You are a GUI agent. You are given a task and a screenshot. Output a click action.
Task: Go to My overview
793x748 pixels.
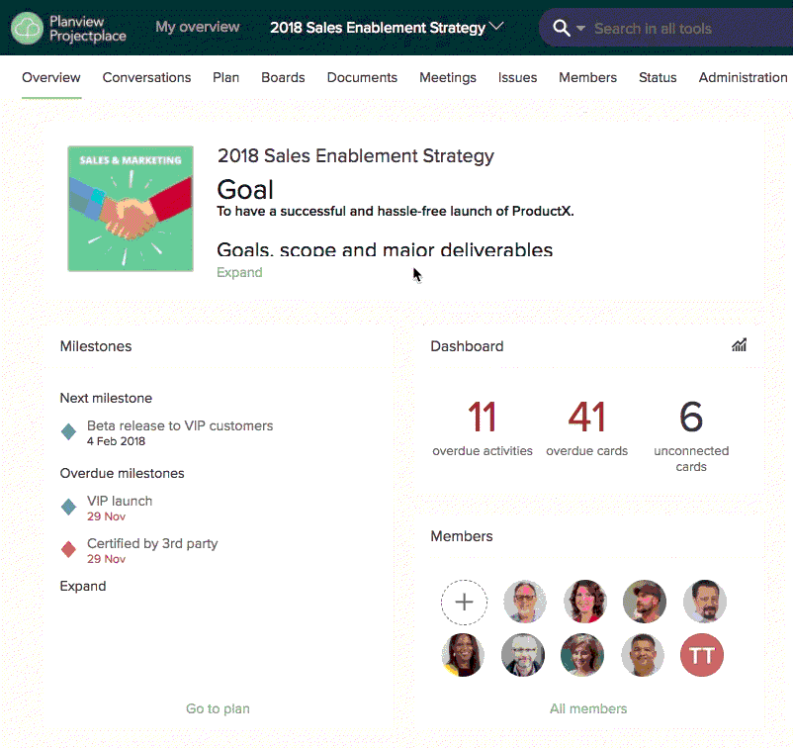(x=198, y=27)
